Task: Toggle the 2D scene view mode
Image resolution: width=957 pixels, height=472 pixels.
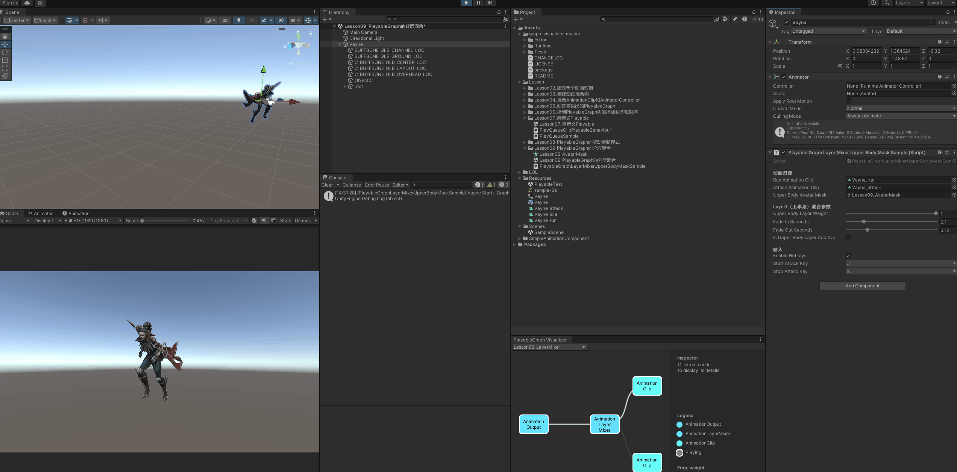Action: pos(225,20)
